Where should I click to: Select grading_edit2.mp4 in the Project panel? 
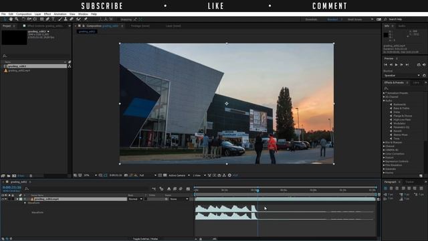[x=19, y=70]
